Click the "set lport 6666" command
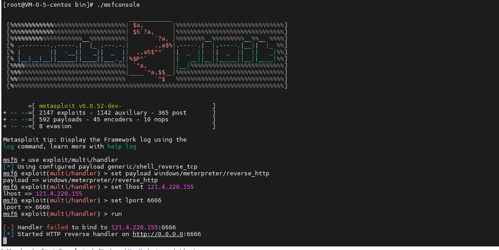Screen dimensions: 499x250 (136, 201)
